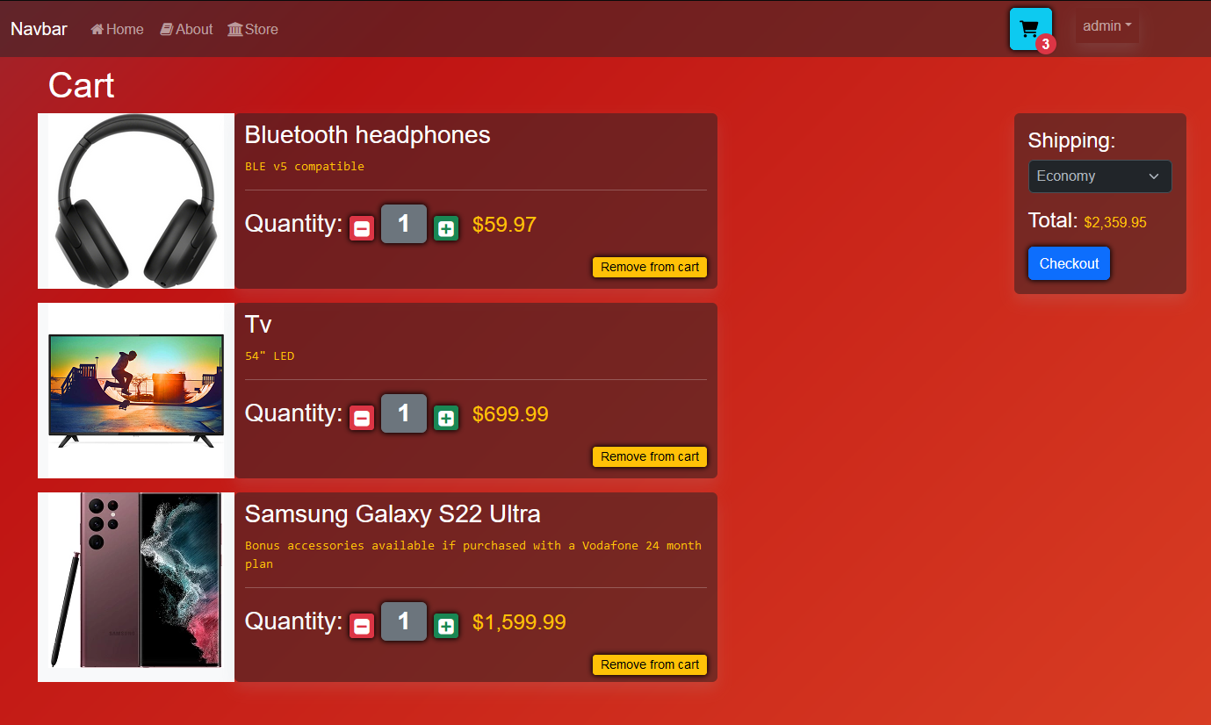Add one more Samsung Galaxy S22 Ultra
1211x725 pixels.
coord(446,627)
